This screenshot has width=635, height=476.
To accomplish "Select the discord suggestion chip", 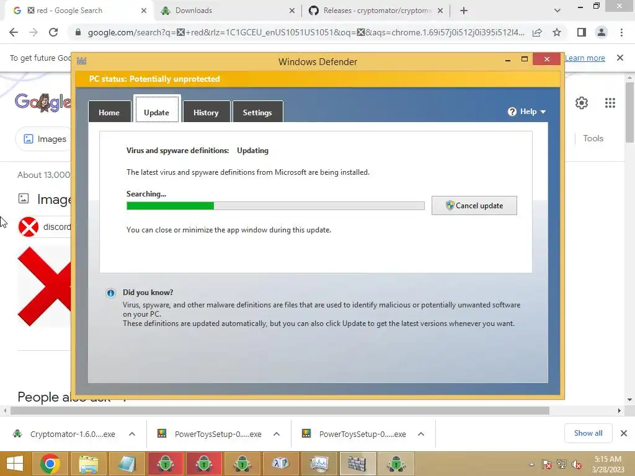I will (45, 227).
